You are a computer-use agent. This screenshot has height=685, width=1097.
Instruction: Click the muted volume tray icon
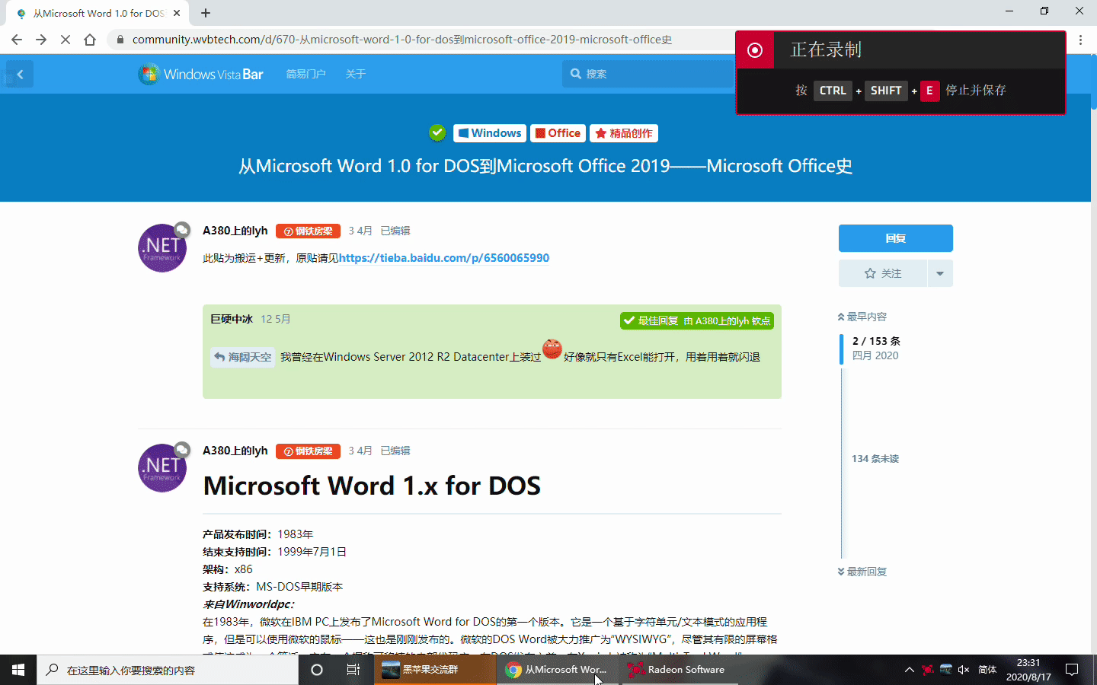pyautogui.click(x=964, y=670)
